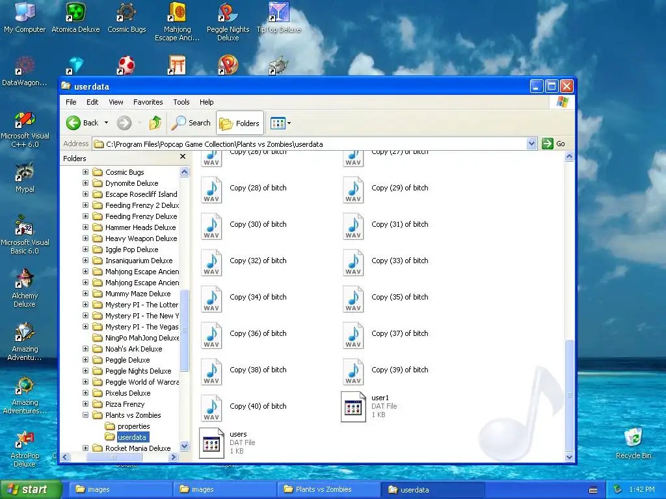Viewport: 666px width, 499px height.
Task: Open the TipTop Deluxe desktop shortcut
Action: (278, 18)
